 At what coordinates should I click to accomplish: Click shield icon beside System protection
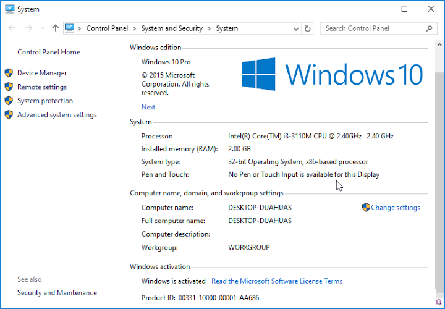click(9, 101)
